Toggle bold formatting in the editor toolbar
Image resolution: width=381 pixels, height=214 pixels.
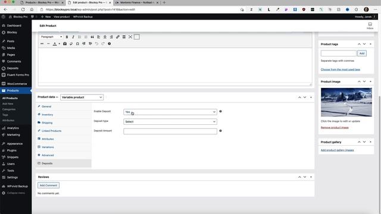(x=67, y=37)
